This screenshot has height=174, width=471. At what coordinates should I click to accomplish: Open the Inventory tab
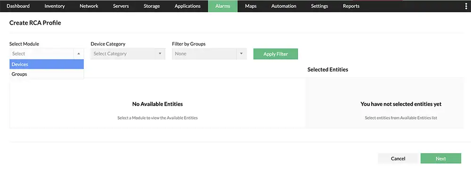55,6
